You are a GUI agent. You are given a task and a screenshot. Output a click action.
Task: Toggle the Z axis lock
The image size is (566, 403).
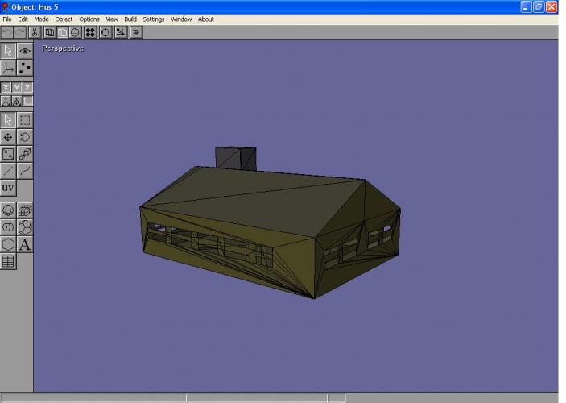27,87
